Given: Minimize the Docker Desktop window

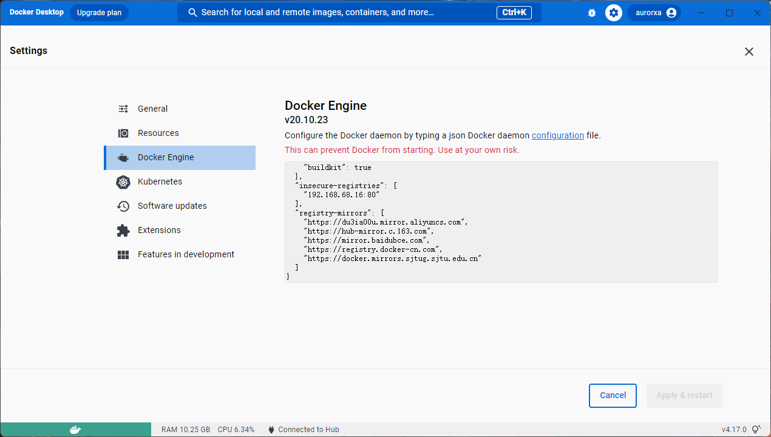Looking at the screenshot, I should (x=702, y=13).
